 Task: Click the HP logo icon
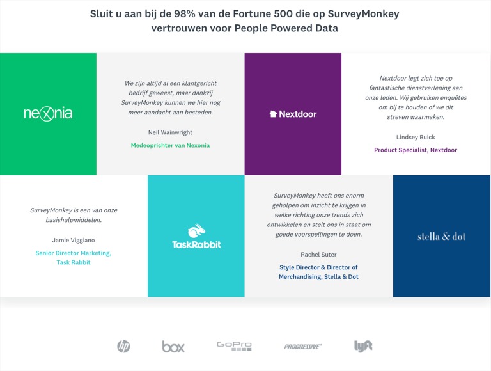[x=123, y=346]
